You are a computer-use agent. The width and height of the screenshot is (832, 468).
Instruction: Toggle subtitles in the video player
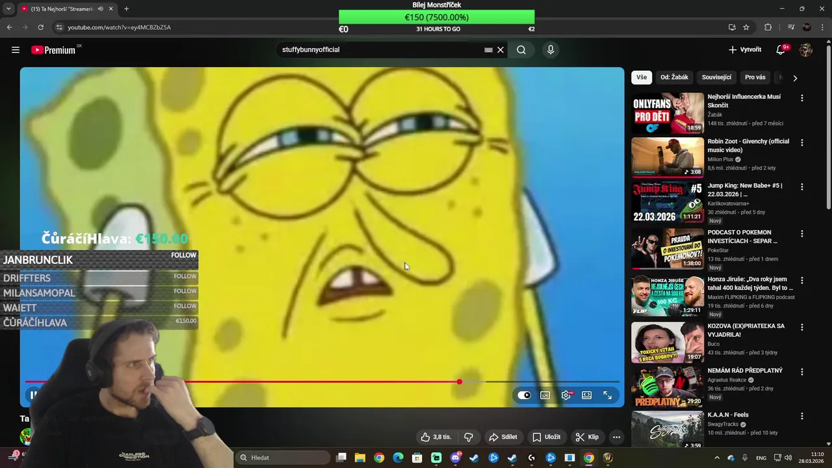pyautogui.click(x=545, y=395)
